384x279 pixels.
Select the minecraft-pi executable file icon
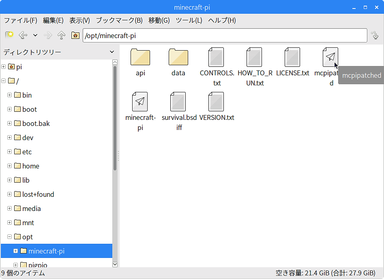140,102
